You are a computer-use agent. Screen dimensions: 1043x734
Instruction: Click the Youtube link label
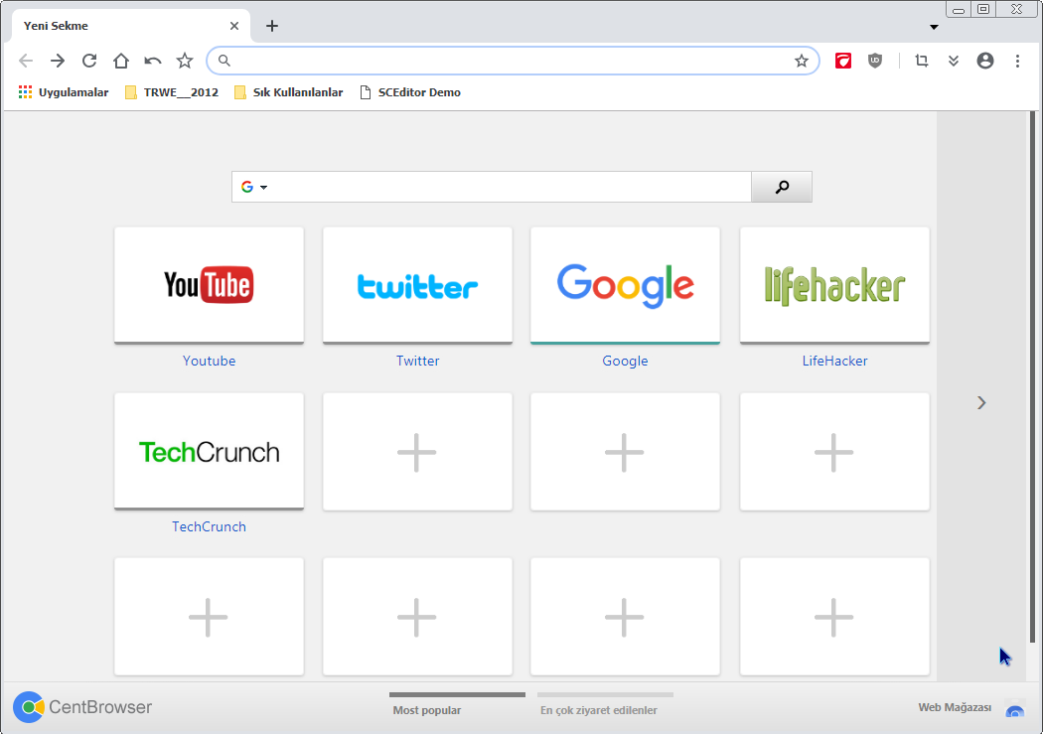[209, 361]
